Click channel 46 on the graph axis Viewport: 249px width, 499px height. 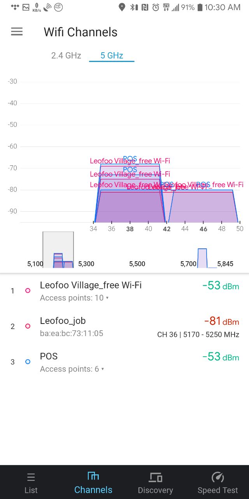pyautogui.click(x=203, y=229)
